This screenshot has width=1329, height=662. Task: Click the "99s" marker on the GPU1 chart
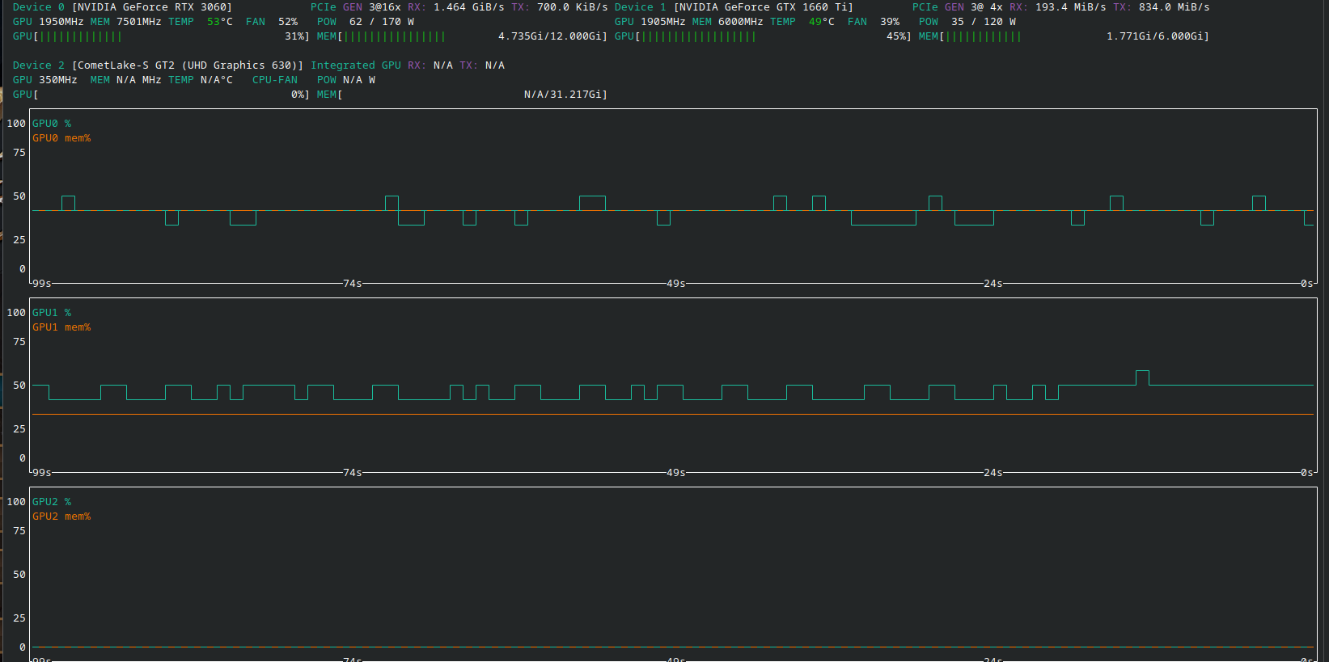click(x=42, y=473)
